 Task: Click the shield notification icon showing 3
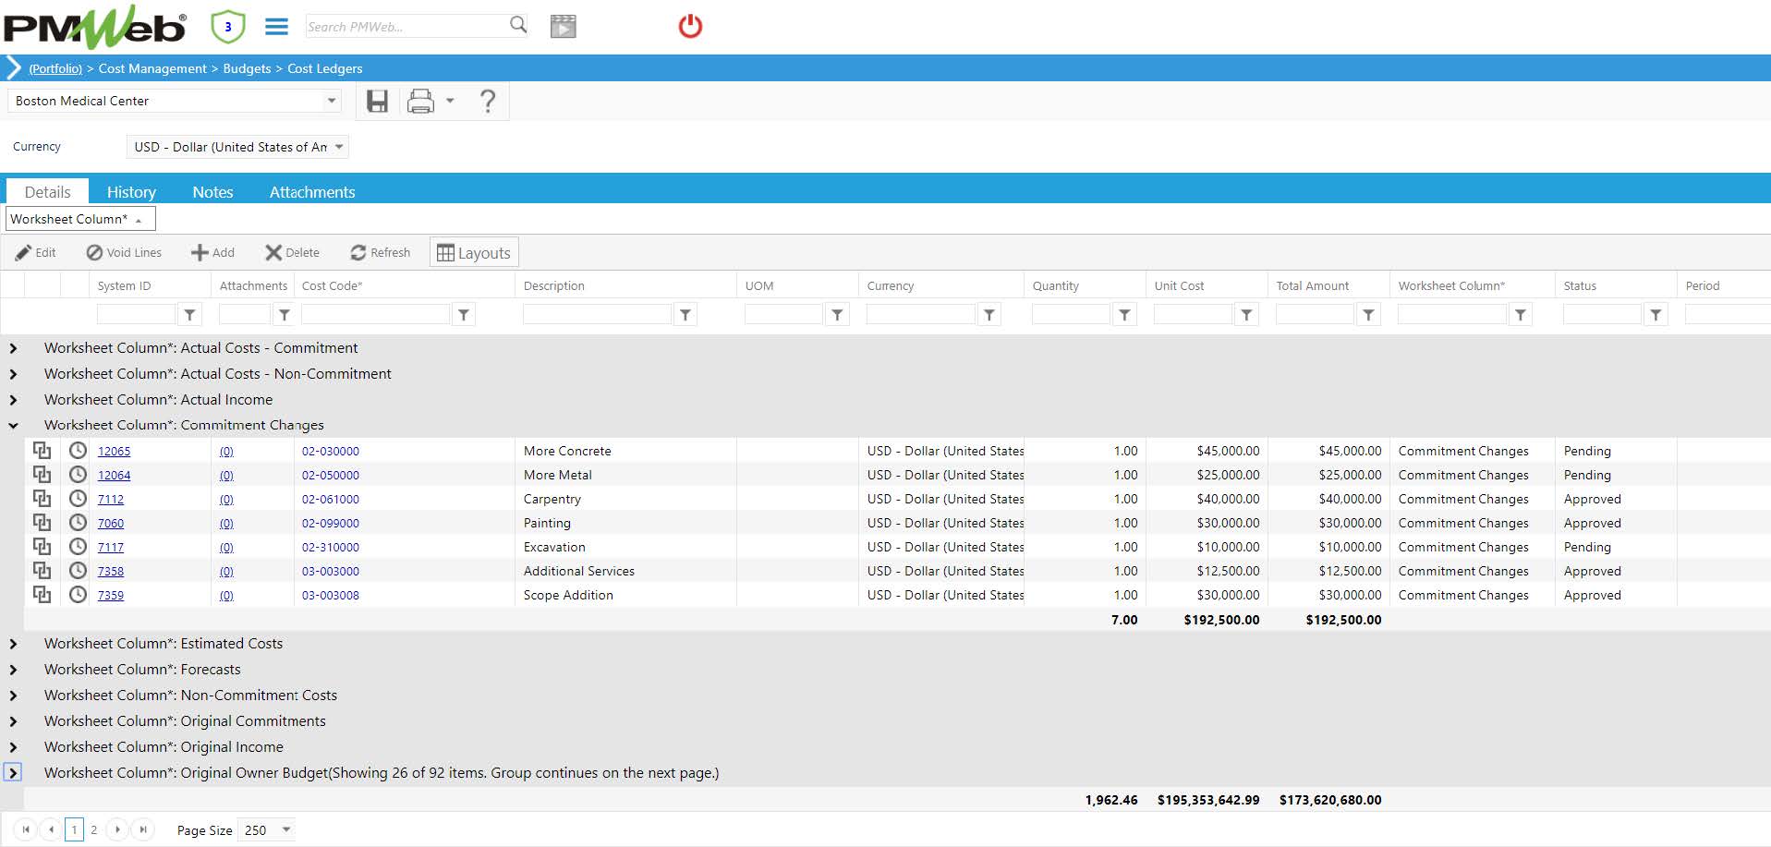227,27
